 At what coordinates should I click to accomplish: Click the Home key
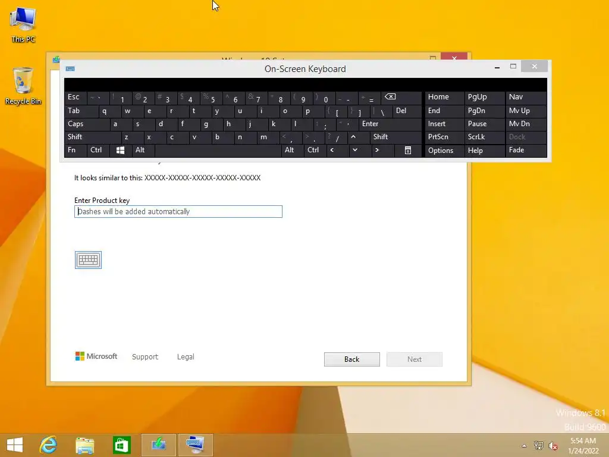coord(444,97)
